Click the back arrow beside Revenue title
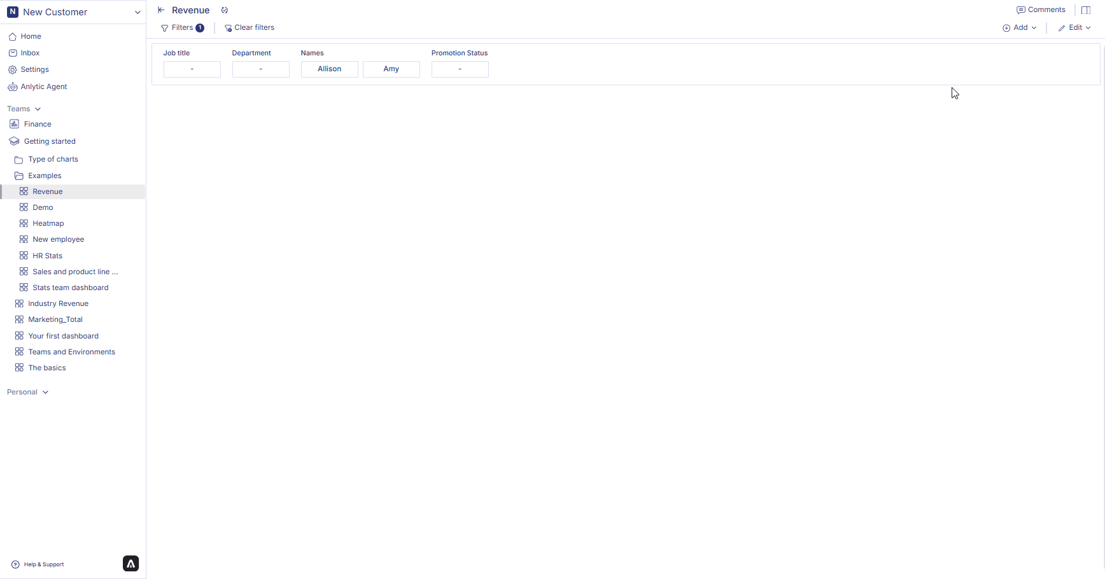This screenshot has width=1105, height=579. (x=161, y=10)
